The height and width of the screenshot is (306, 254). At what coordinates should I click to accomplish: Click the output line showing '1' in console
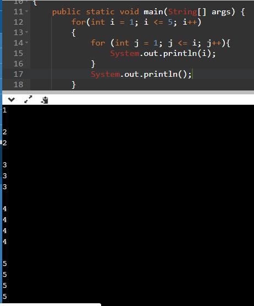click(5, 110)
